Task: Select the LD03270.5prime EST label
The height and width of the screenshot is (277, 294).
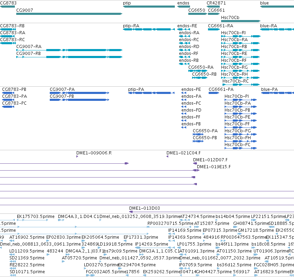Action: [x=101, y=265]
